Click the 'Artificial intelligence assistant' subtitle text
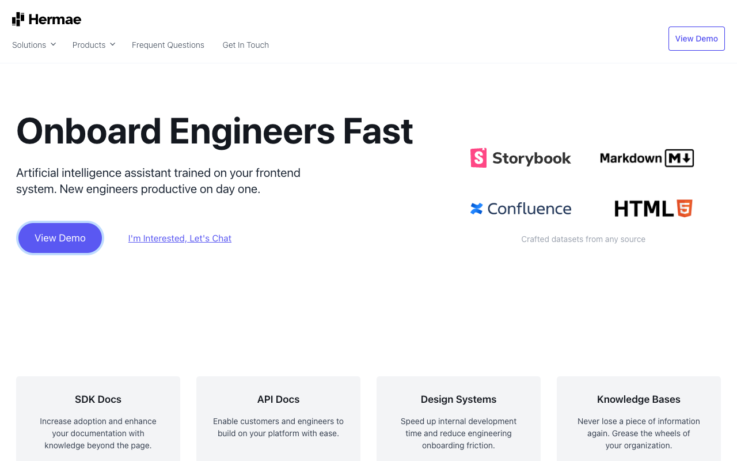The image size is (737, 461). (158, 181)
